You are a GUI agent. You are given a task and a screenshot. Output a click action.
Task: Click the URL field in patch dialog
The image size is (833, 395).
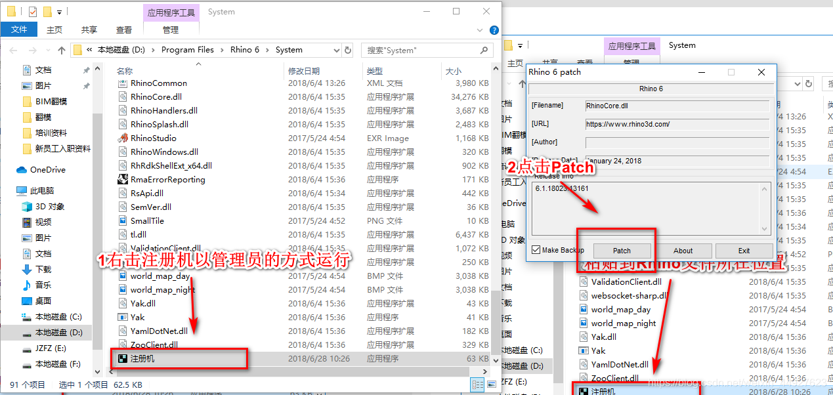coord(677,124)
